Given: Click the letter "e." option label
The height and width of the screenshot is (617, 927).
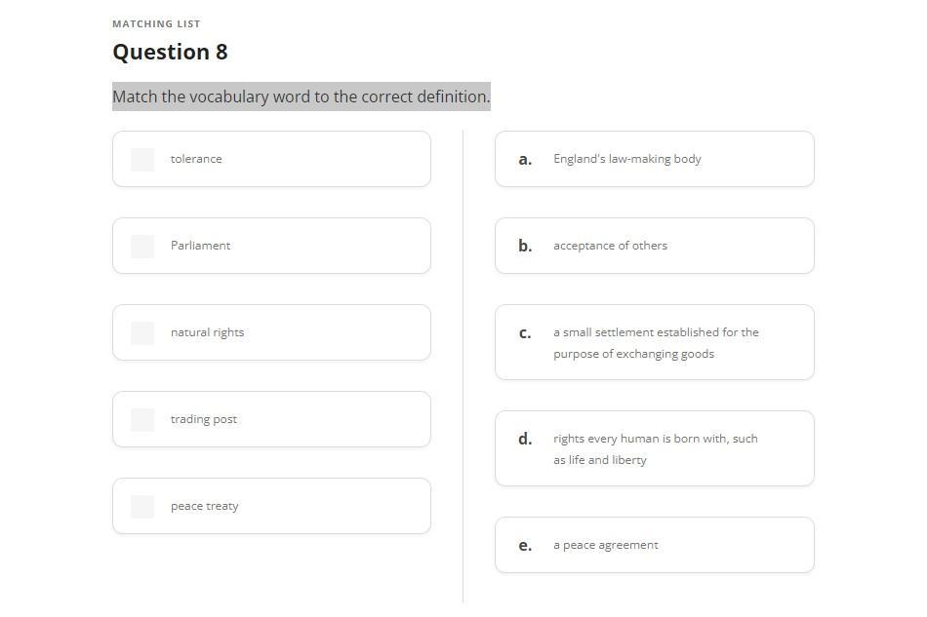Looking at the screenshot, I should click(x=525, y=546).
